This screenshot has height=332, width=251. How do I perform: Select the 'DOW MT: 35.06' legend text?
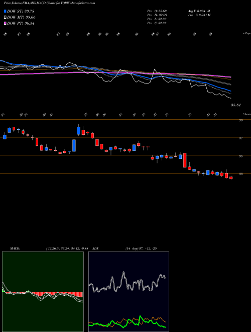click(21, 18)
